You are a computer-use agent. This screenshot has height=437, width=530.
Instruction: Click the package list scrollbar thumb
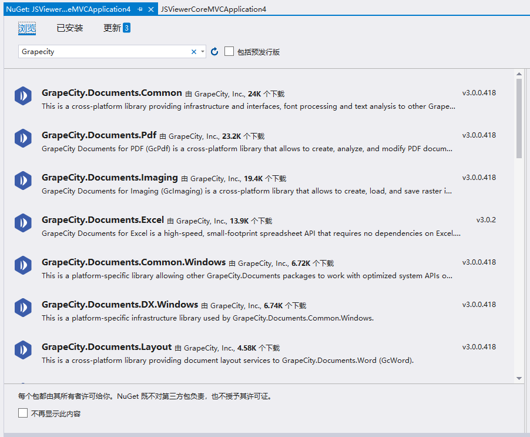(x=519, y=118)
